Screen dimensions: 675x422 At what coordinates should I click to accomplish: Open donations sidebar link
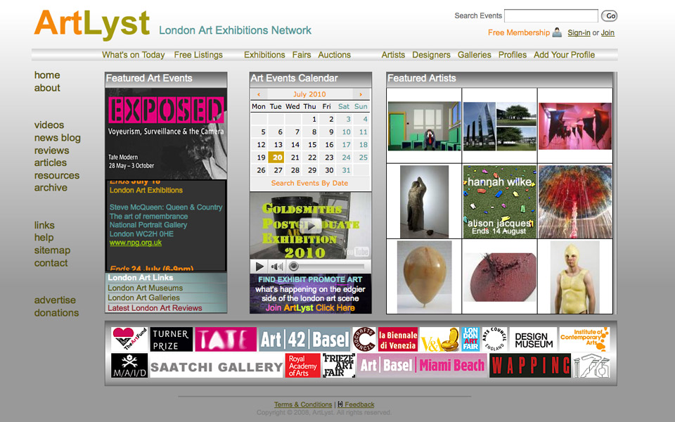[56, 312]
